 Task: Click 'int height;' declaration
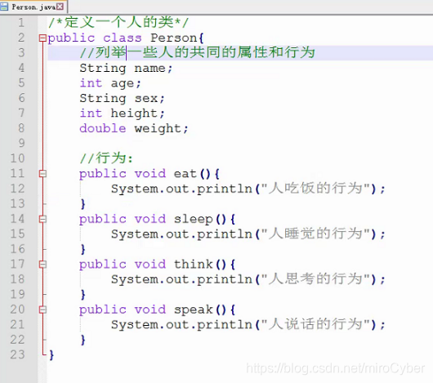tap(122, 114)
